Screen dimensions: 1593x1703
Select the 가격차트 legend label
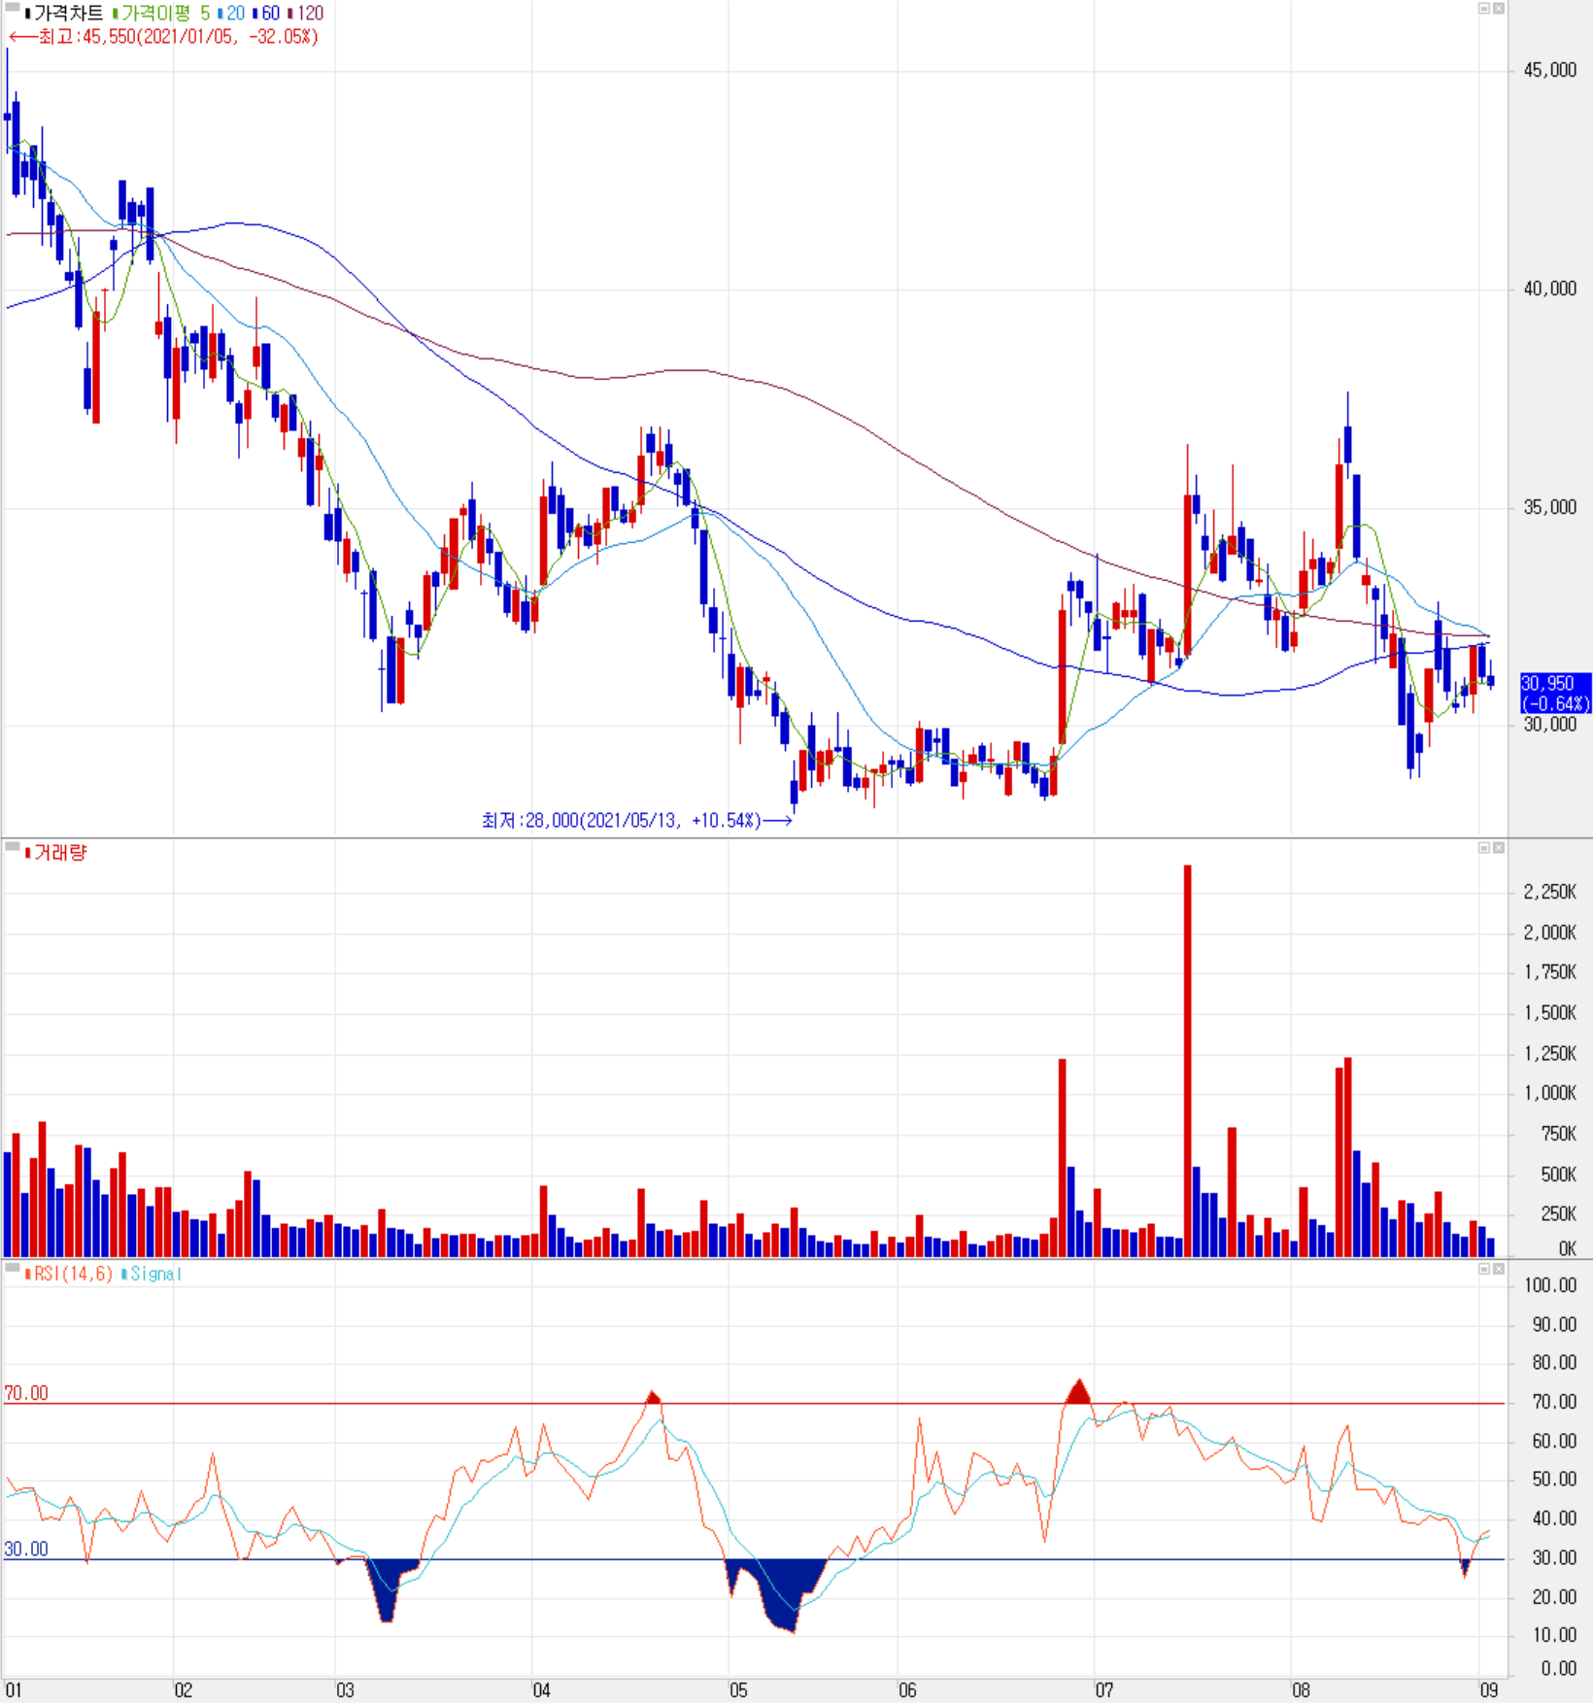pyautogui.click(x=66, y=14)
